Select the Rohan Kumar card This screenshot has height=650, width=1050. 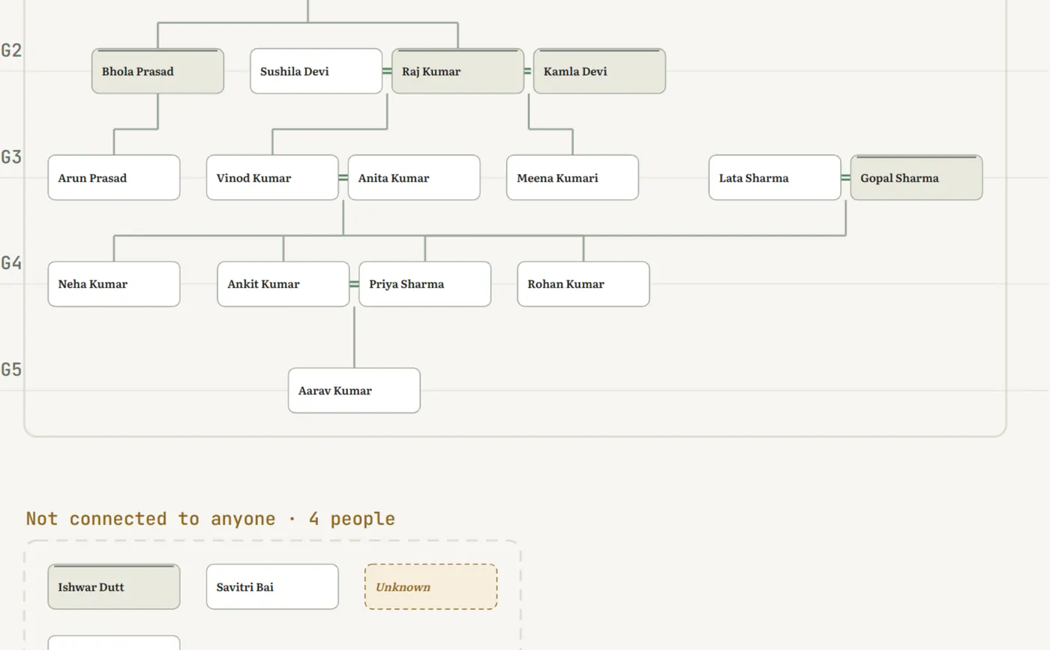583,284
